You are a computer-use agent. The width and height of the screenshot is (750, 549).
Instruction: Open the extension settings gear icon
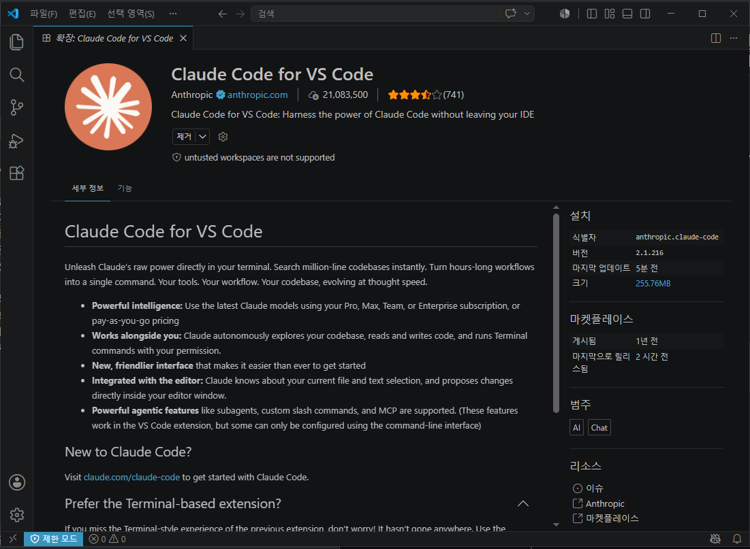223,137
